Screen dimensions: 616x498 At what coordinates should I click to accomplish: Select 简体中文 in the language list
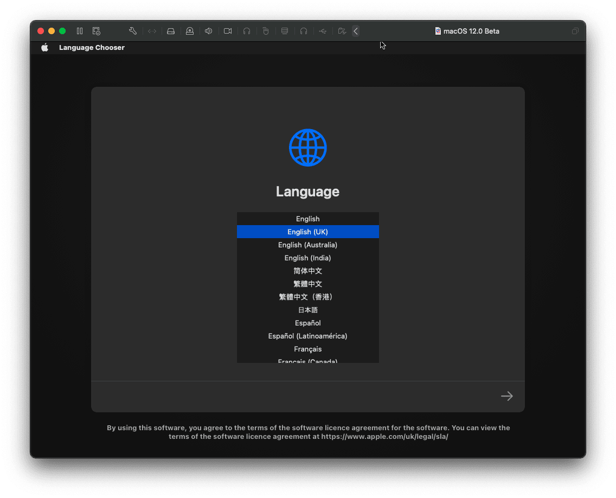[x=308, y=271]
